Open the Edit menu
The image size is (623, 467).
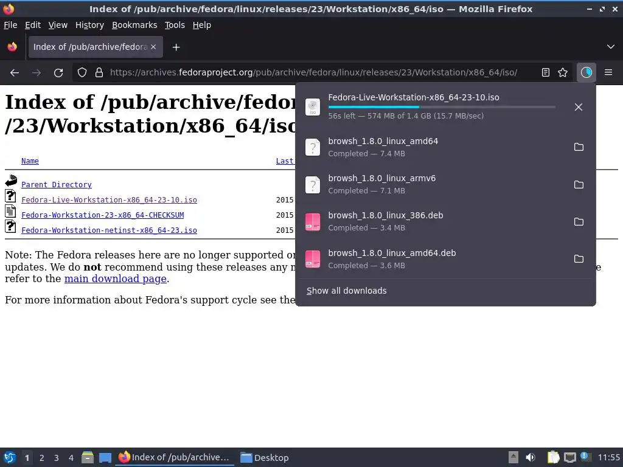(x=33, y=25)
